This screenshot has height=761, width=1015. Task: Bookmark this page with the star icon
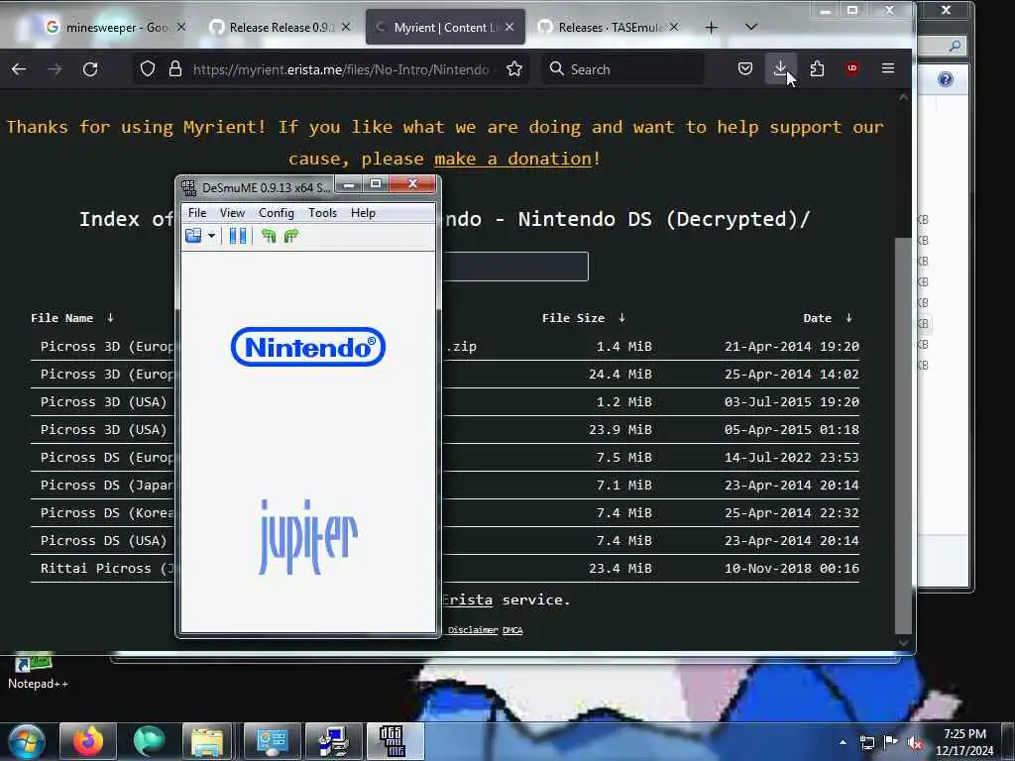[514, 68]
